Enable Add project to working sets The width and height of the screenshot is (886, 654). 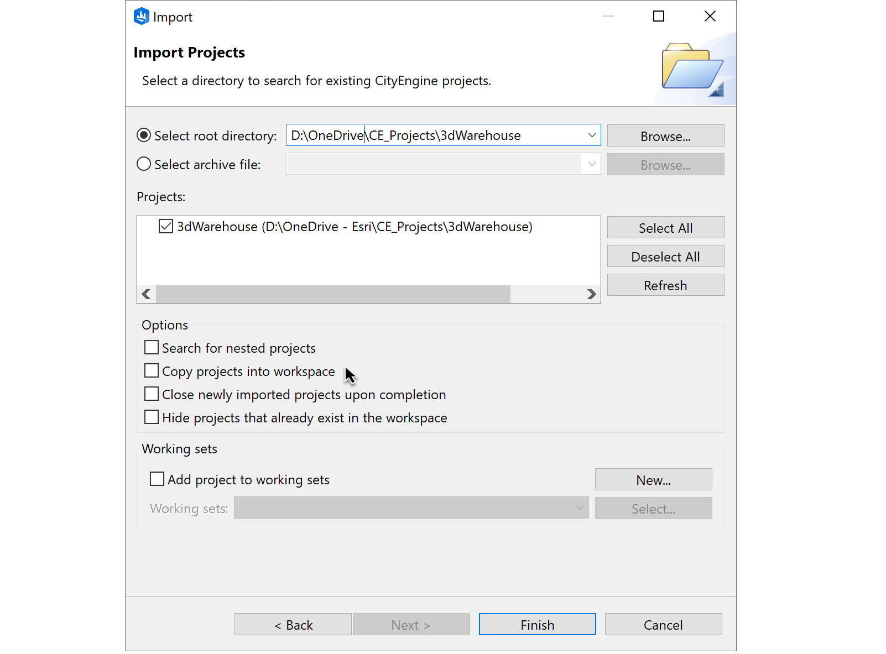tap(157, 479)
